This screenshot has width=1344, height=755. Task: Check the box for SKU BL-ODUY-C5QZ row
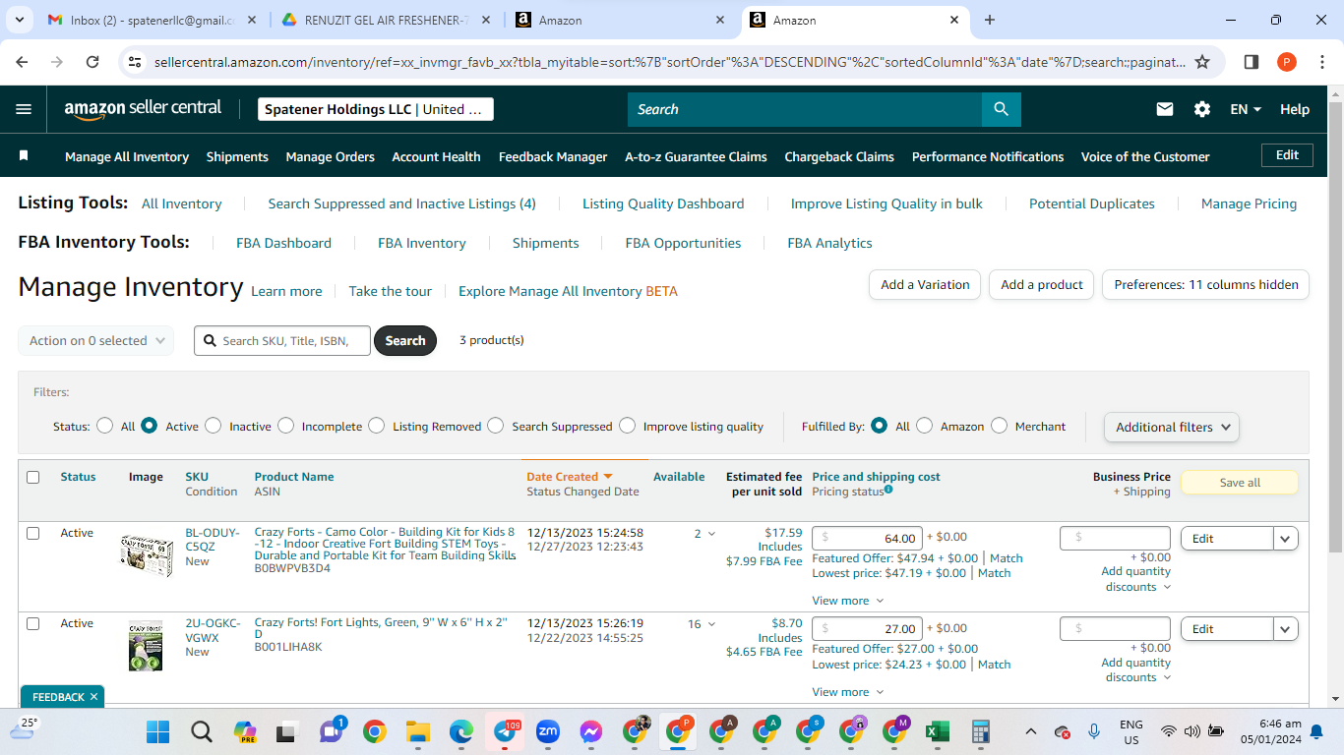coord(33,533)
